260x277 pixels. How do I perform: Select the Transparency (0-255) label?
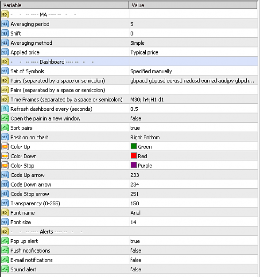pyautogui.click(x=35, y=203)
